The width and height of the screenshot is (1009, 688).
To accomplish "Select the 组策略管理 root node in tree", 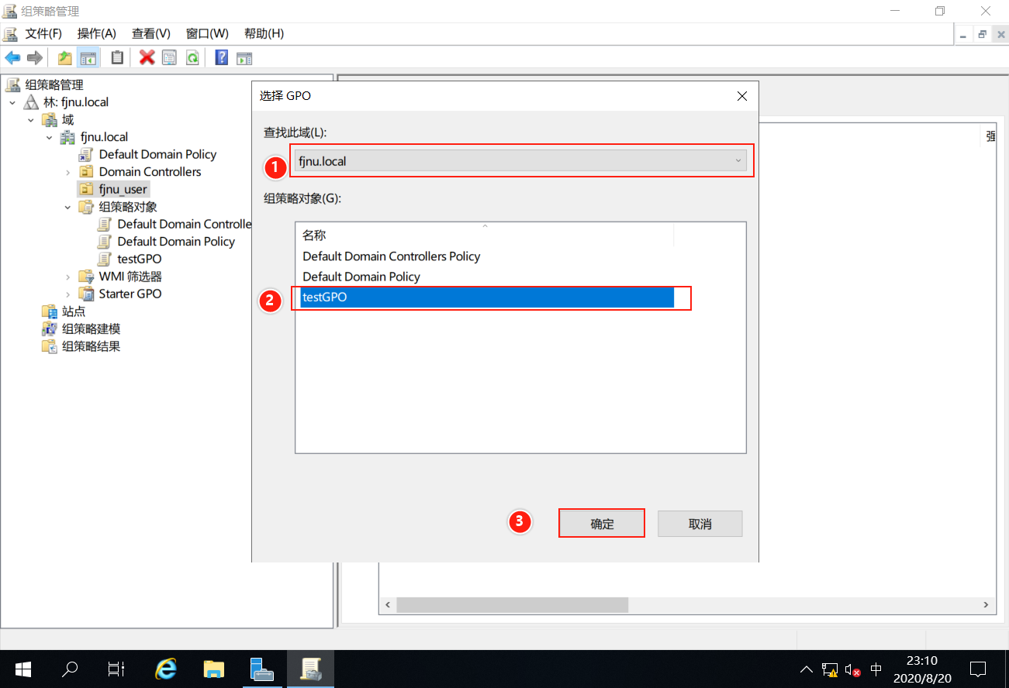I will click(x=54, y=84).
